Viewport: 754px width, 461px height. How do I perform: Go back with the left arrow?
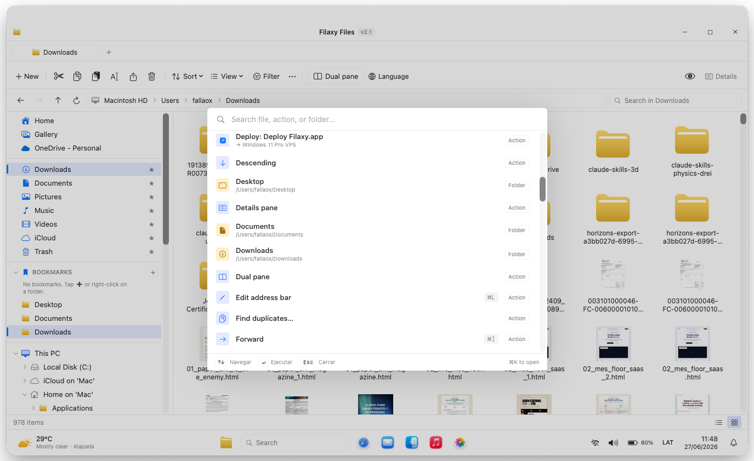coord(21,100)
